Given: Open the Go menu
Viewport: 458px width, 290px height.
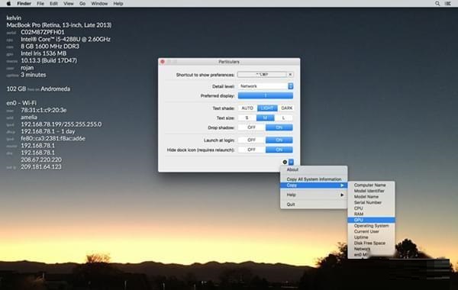Looking at the screenshot, I should pyautogui.click(x=82, y=4).
